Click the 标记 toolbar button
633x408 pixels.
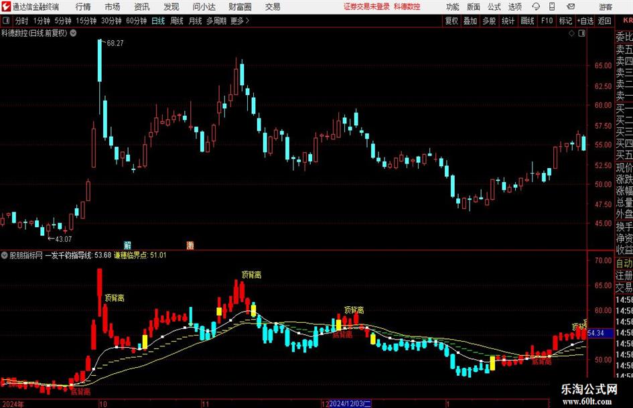coord(565,21)
